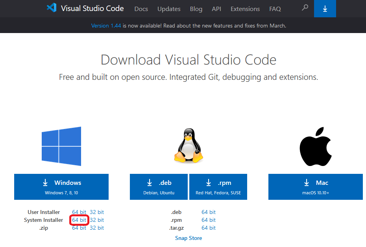Download the Windows 7, 8, 10 build
Image resolution: width=366 pixels, height=247 pixels.
tap(61, 186)
